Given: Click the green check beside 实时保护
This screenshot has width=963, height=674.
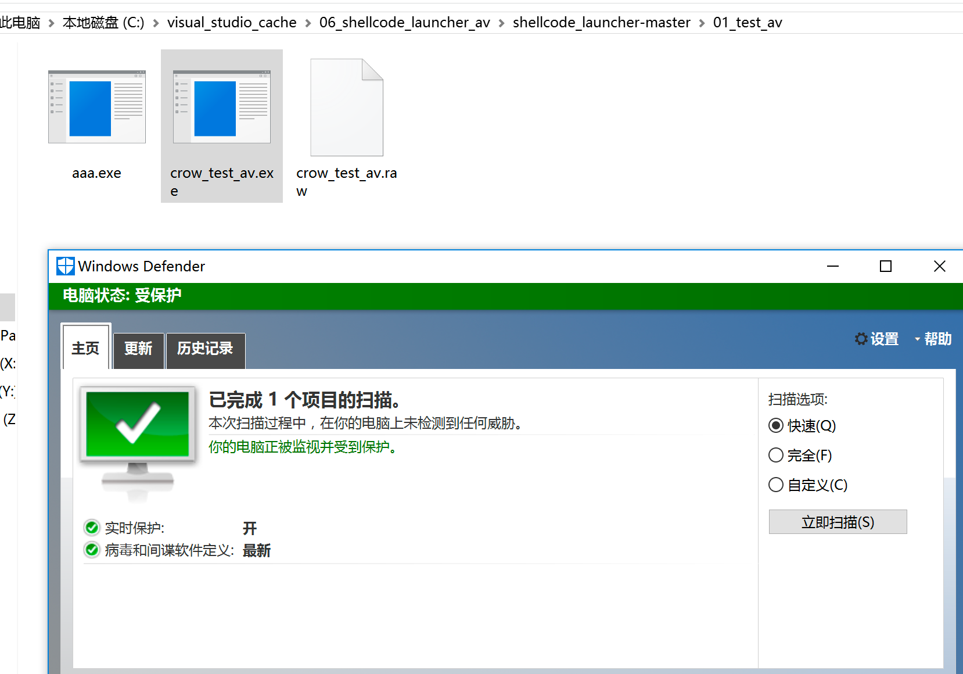Looking at the screenshot, I should (x=92, y=528).
